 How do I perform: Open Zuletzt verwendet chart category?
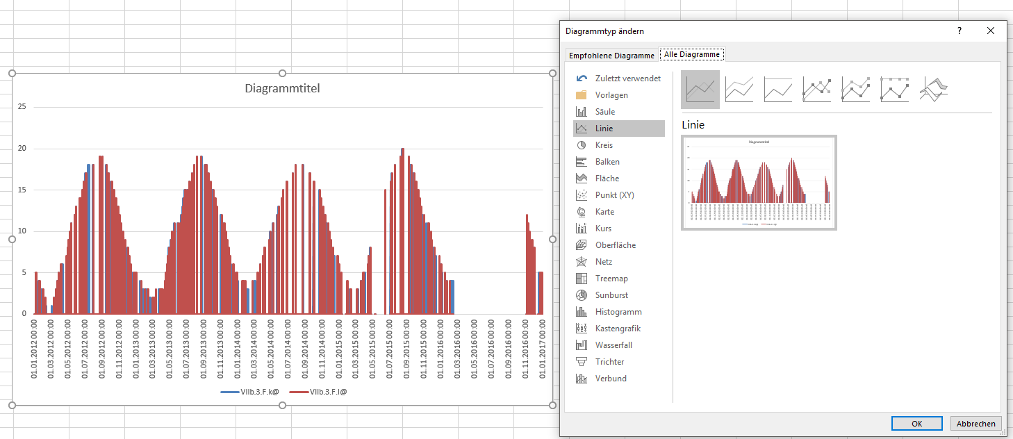click(619, 78)
